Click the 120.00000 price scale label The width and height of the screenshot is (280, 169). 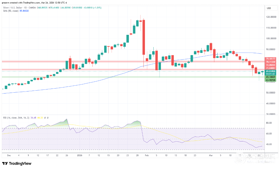[x=271, y=17]
